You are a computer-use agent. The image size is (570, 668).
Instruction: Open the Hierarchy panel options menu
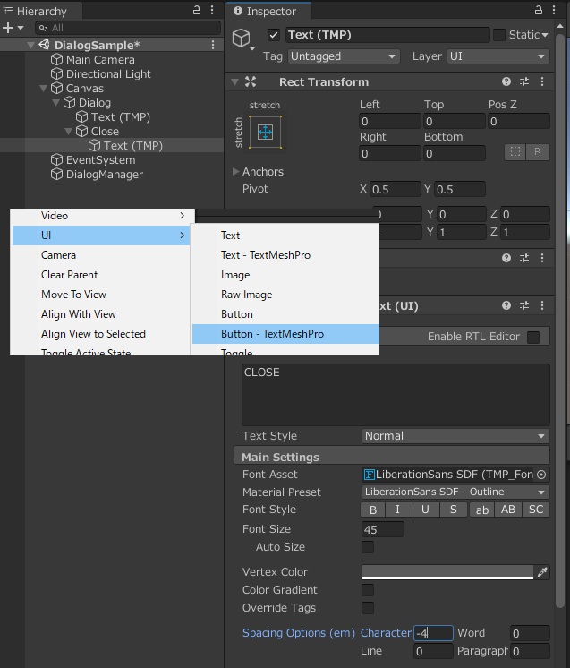[212, 10]
